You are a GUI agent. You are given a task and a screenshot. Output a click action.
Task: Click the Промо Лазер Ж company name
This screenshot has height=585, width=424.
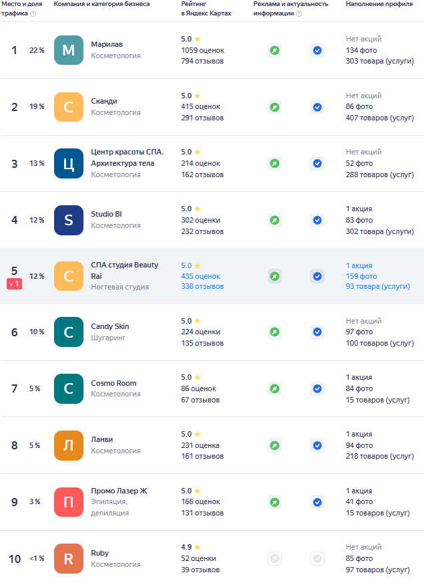click(x=120, y=491)
